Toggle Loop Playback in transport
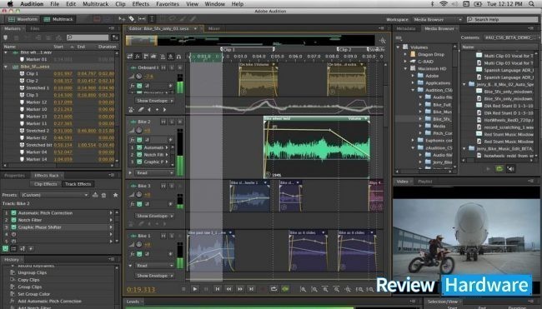 [274, 289]
